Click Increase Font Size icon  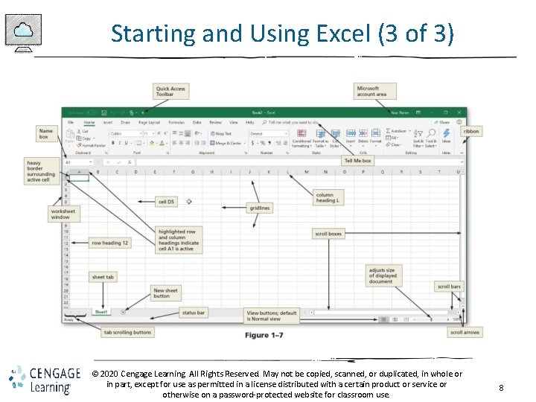[159, 134]
